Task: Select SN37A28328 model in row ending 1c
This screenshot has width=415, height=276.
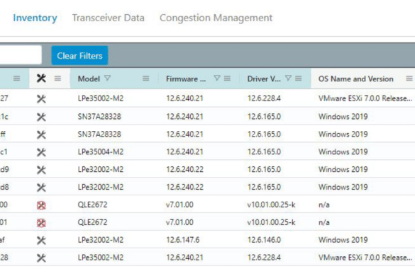Action: pyautogui.click(x=99, y=117)
